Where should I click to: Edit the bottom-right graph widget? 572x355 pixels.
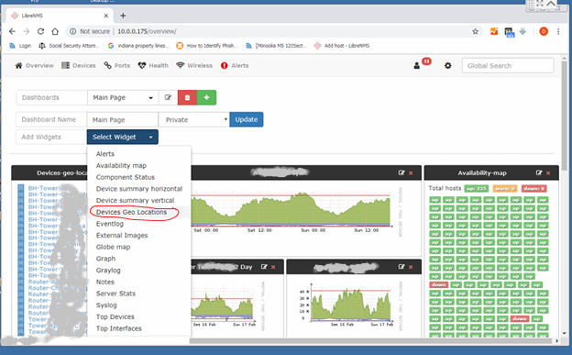coord(401,267)
